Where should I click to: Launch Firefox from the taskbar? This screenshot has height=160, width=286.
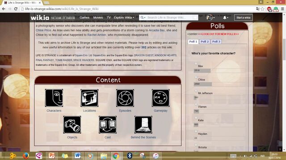26,156
